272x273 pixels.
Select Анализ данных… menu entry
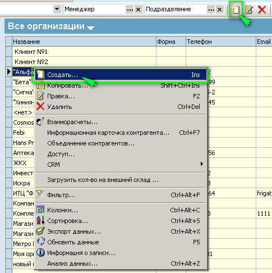coord(121,263)
